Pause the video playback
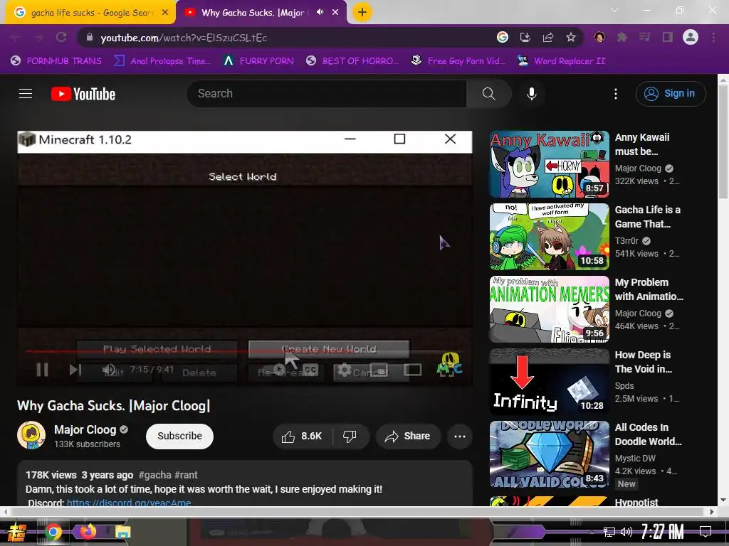This screenshot has height=546, width=729. (42, 370)
